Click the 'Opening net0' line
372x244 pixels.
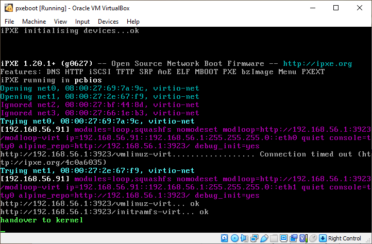pyautogui.click(x=99, y=89)
